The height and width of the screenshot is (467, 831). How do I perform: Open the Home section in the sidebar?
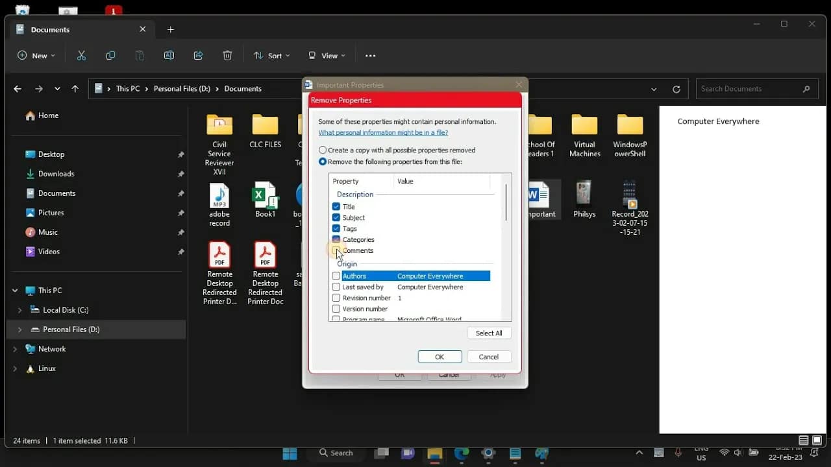point(47,115)
